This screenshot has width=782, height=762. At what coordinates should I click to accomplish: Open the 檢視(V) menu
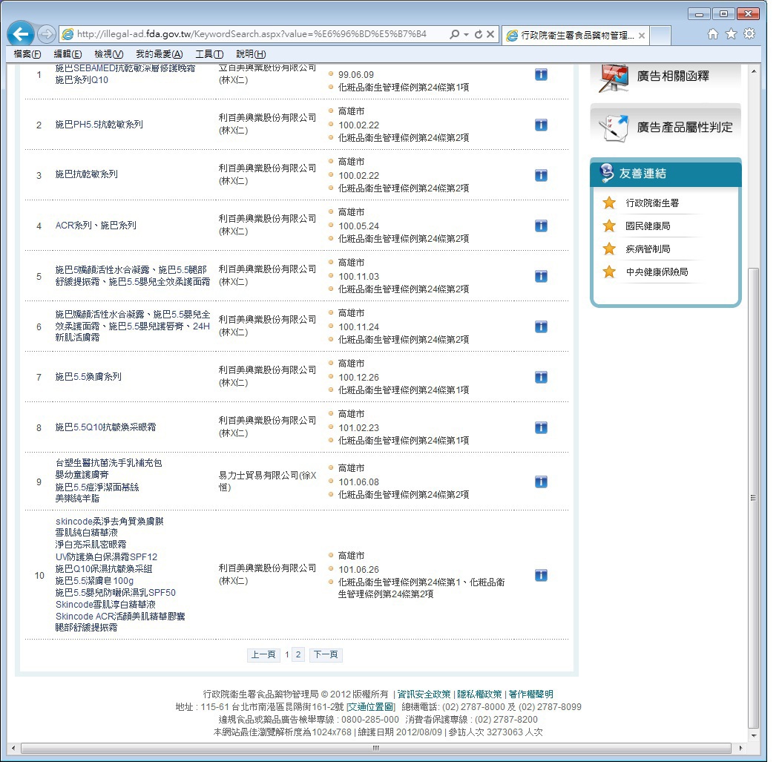[109, 54]
